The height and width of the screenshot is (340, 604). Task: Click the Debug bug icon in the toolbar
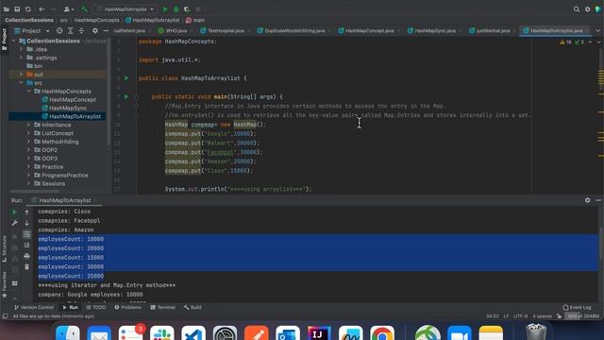176,9
